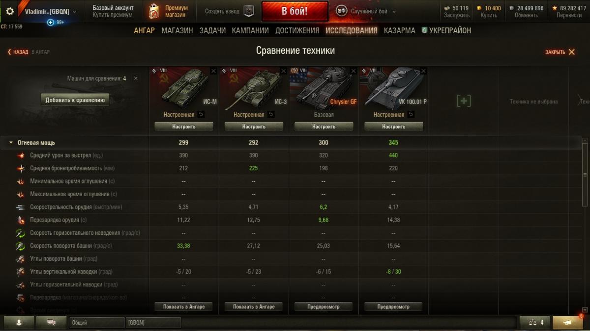Click the green plus add vehicle slot
This screenshot has height=331, width=590.
[464, 101]
